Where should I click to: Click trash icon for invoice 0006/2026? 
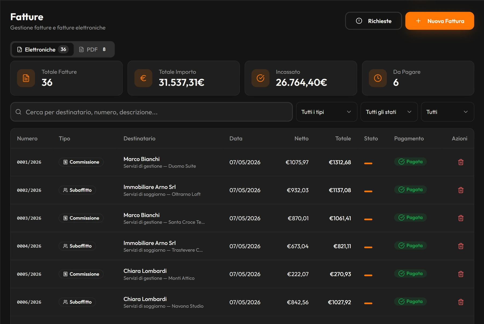pyautogui.click(x=461, y=302)
